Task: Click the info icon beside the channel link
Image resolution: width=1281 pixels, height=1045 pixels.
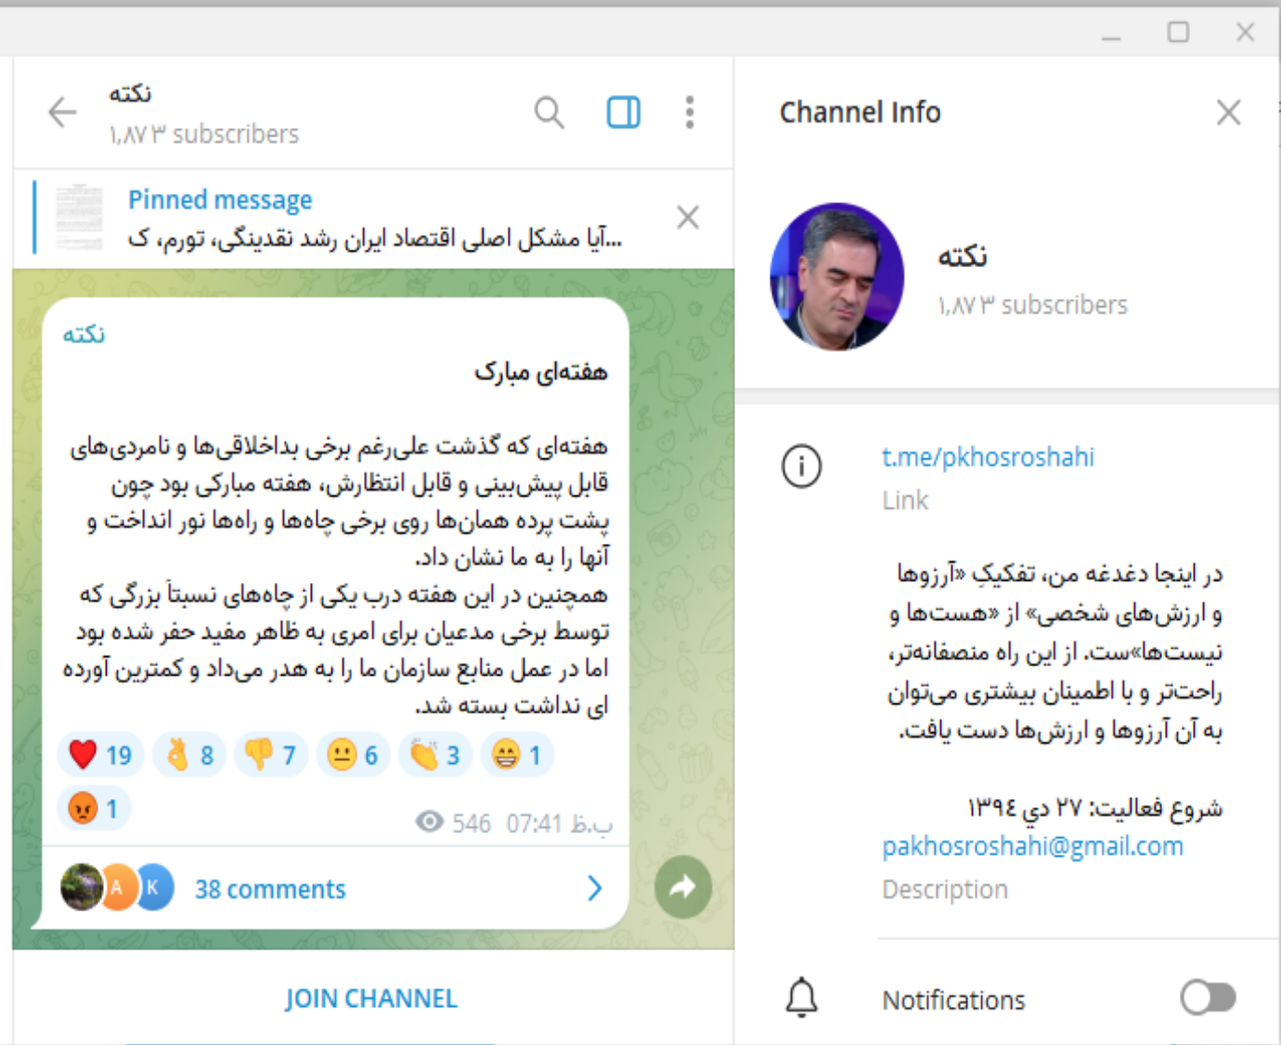Action: point(801,467)
